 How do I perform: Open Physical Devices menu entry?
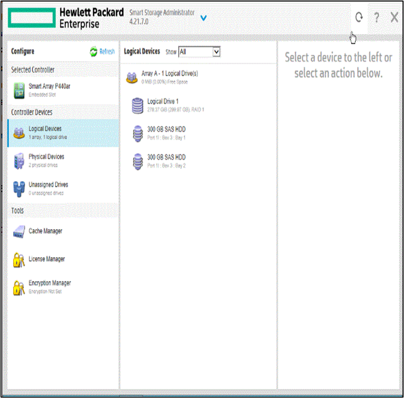pyautogui.click(x=64, y=161)
